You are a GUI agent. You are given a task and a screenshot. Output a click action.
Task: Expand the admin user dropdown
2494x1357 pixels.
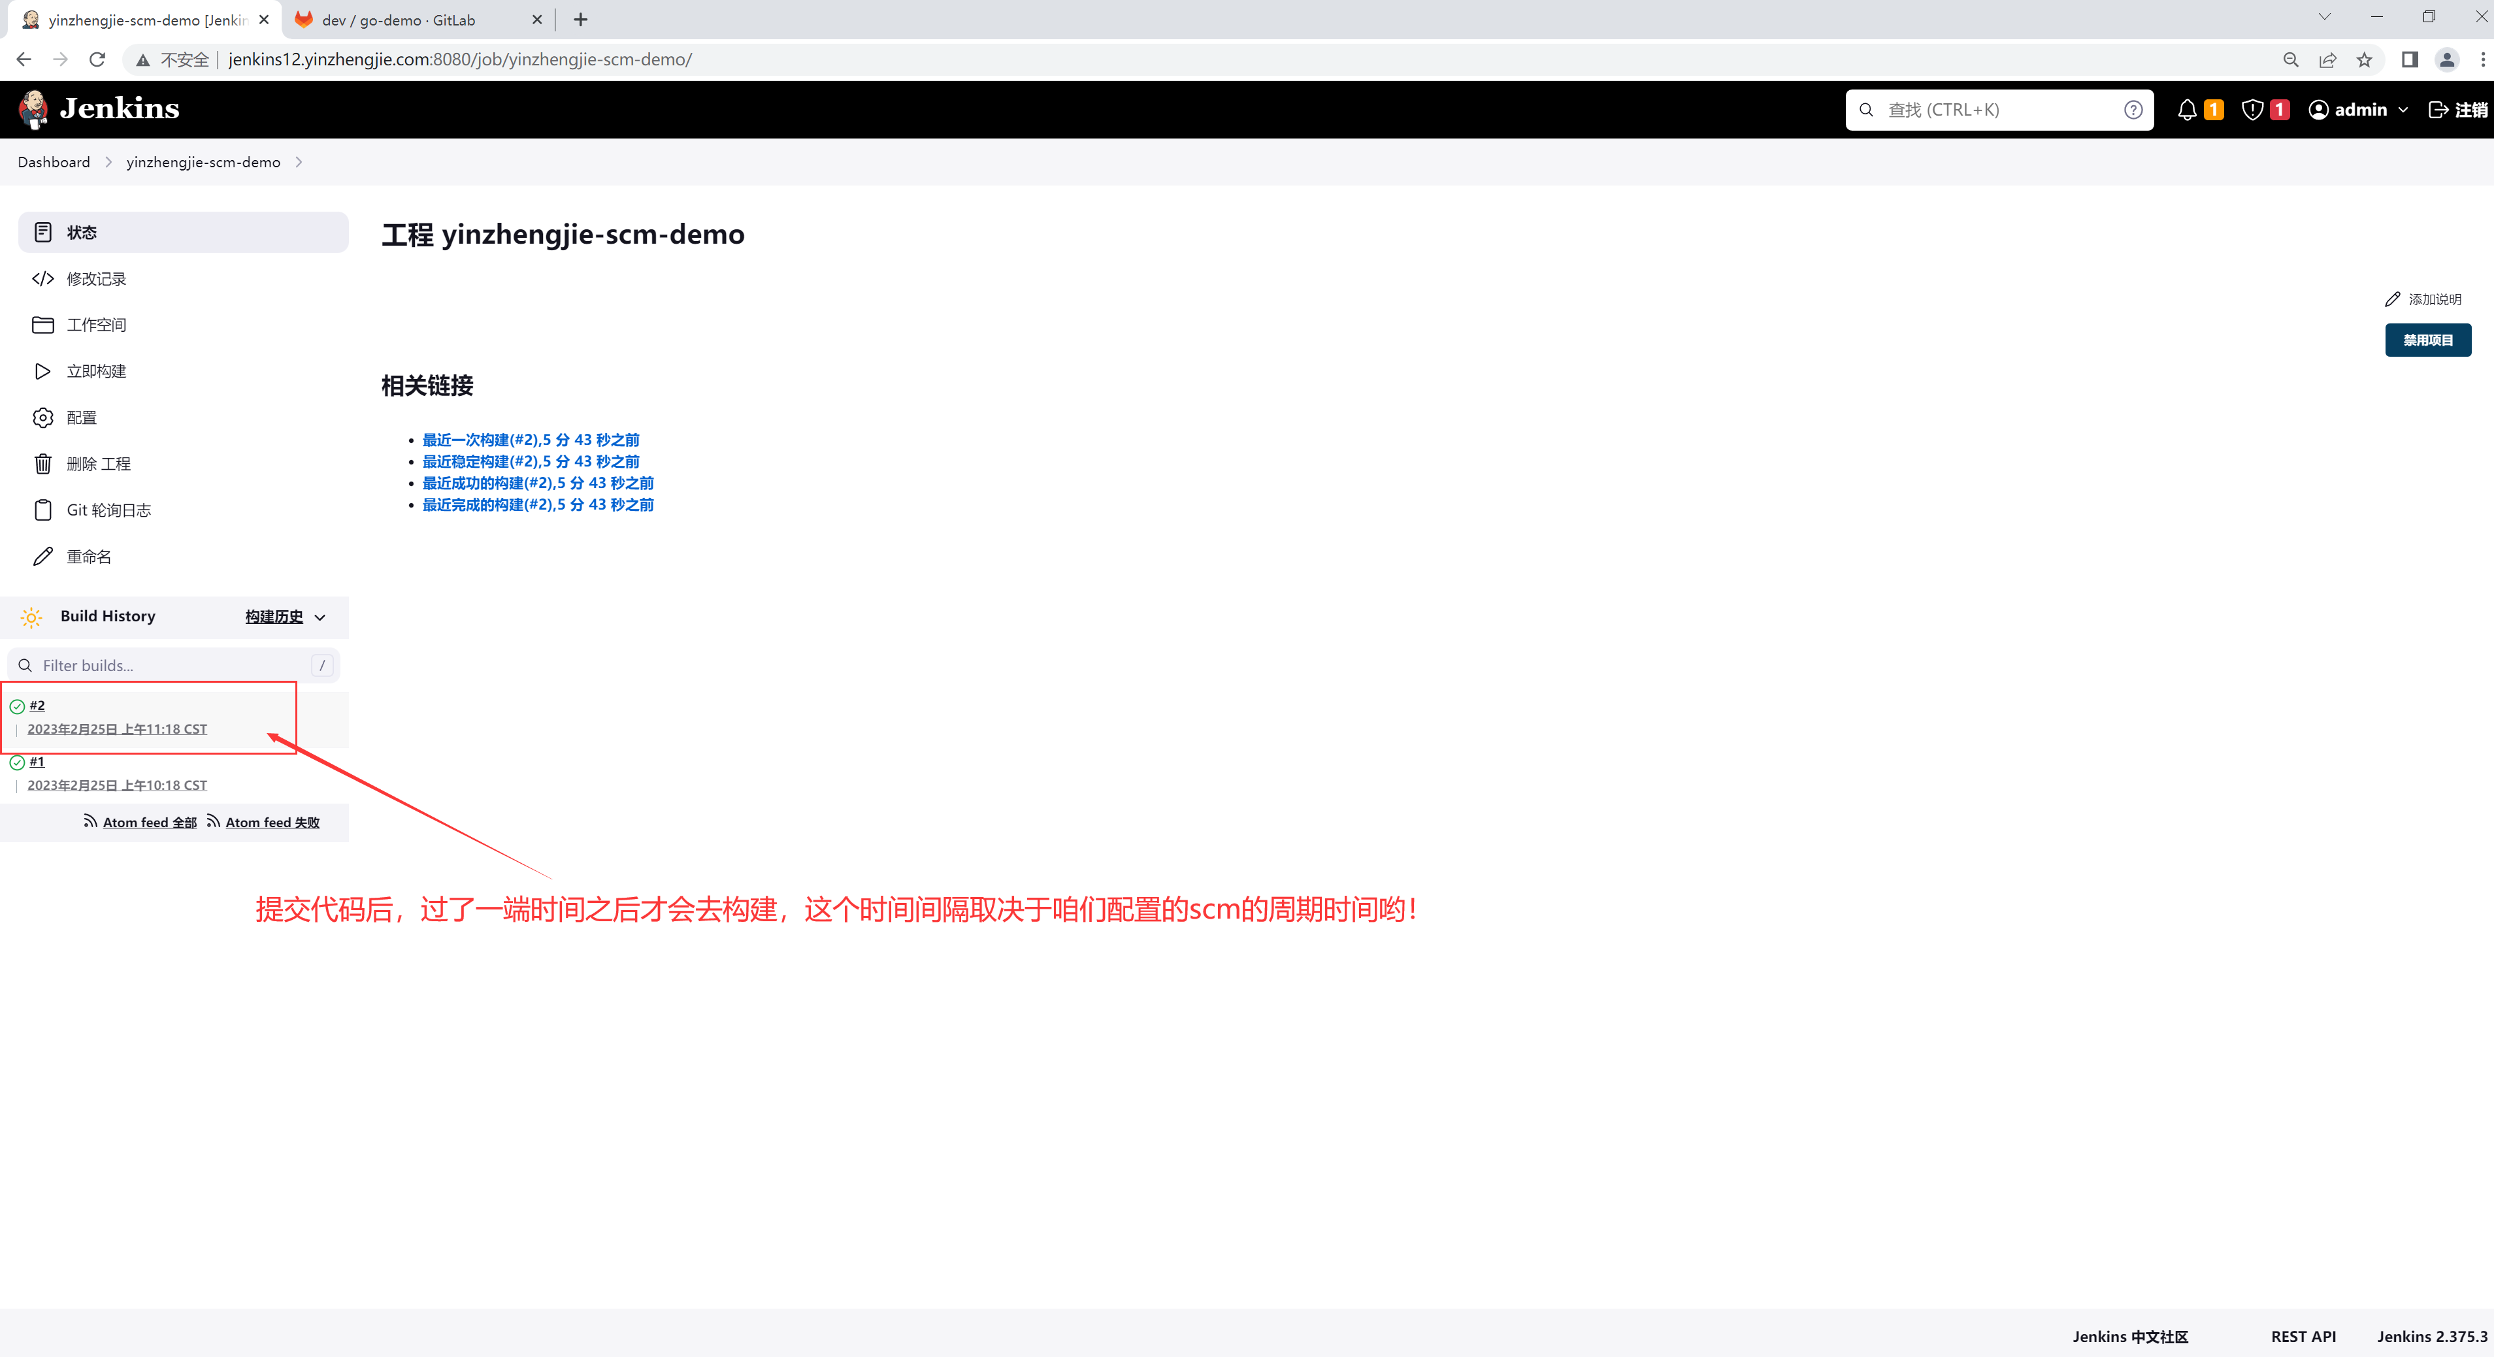2403,110
